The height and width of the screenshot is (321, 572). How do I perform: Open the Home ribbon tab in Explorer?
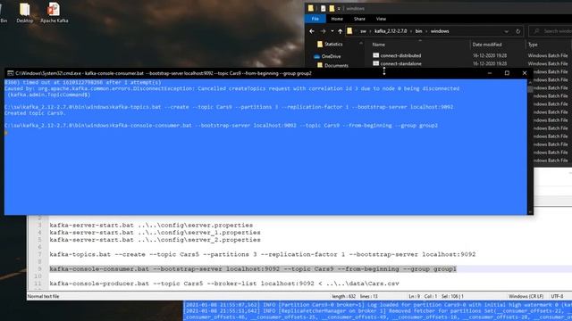337,19
